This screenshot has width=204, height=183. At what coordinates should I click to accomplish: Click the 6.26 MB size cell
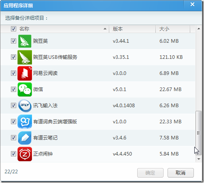[169, 106]
